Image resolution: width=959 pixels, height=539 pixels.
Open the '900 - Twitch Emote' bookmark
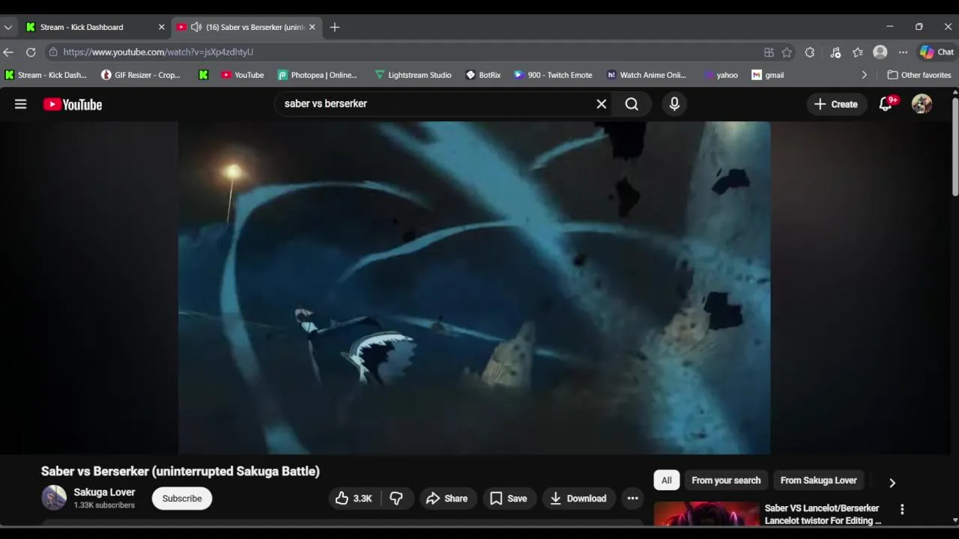pyautogui.click(x=553, y=75)
